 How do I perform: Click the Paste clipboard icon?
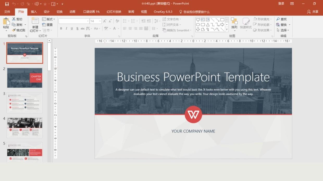(6, 22)
